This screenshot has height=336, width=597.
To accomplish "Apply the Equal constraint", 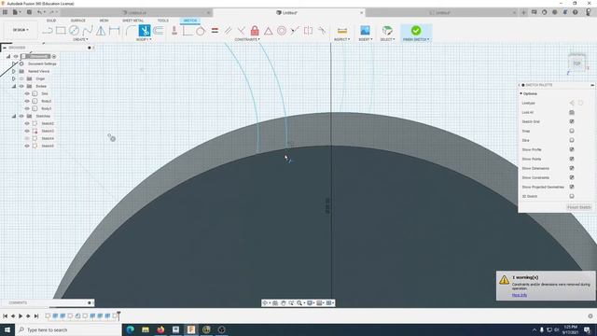I will coord(215,31).
